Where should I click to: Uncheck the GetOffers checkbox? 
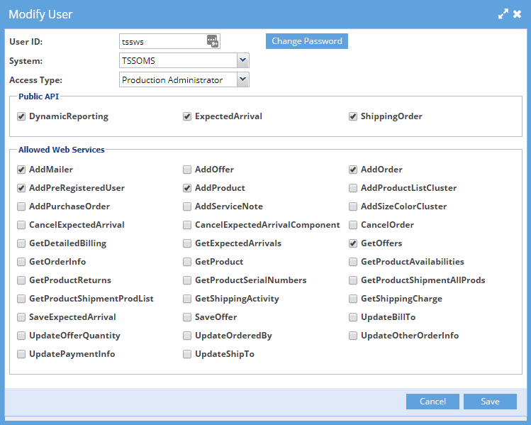[x=353, y=243]
